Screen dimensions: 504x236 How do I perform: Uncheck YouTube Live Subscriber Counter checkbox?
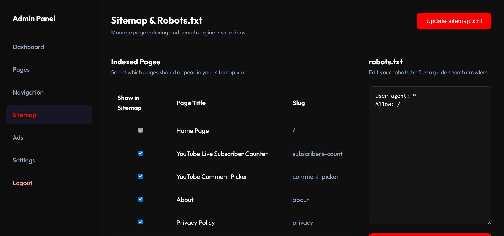pyautogui.click(x=140, y=153)
